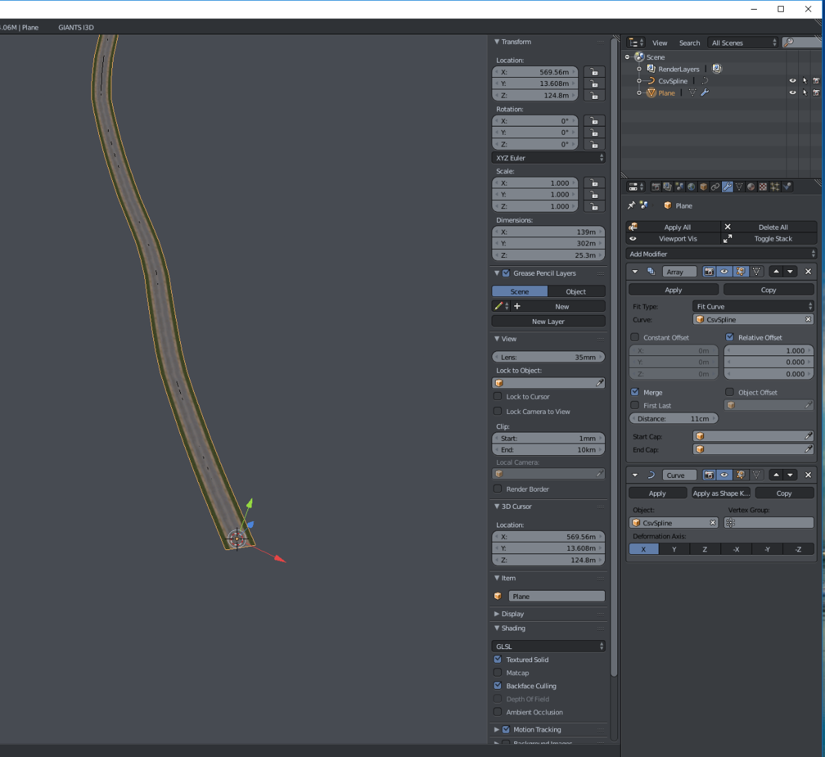Open the Particles properties tab icon
The width and height of the screenshot is (825, 757).
[x=775, y=187]
